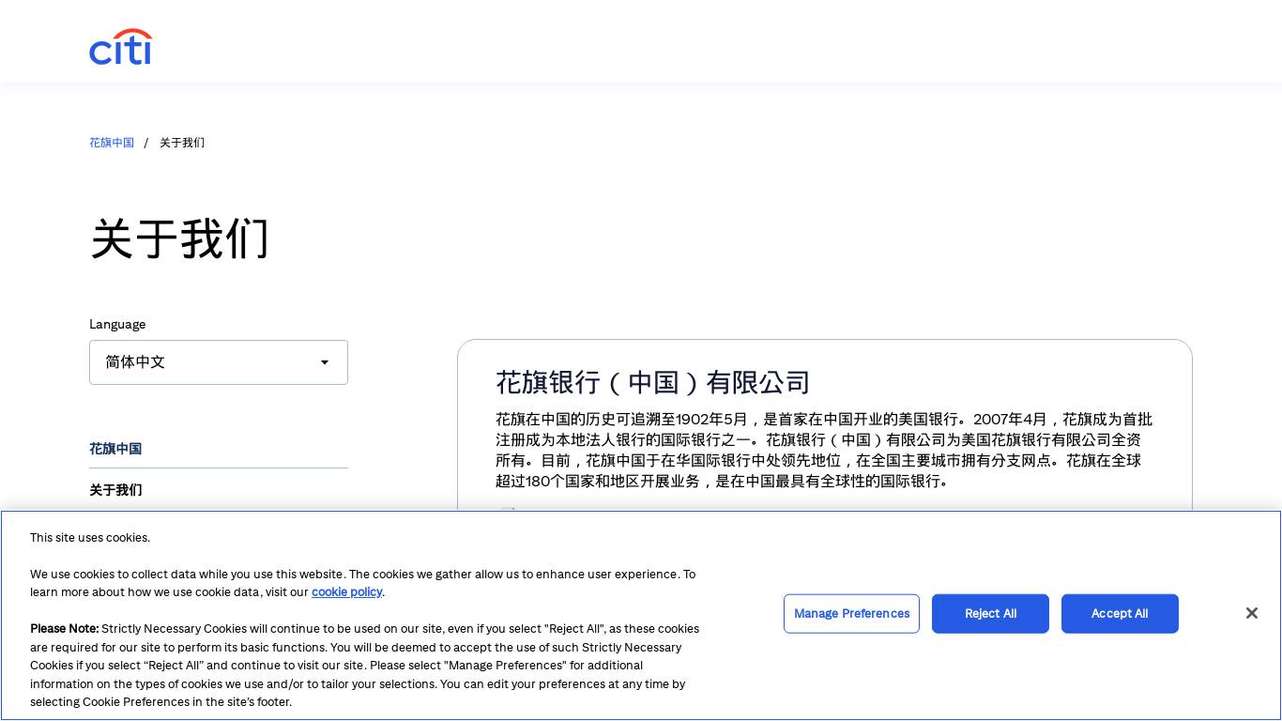Open the cookie policy link
This screenshot has height=721, width=1282.
pyautogui.click(x=346, y=591)
